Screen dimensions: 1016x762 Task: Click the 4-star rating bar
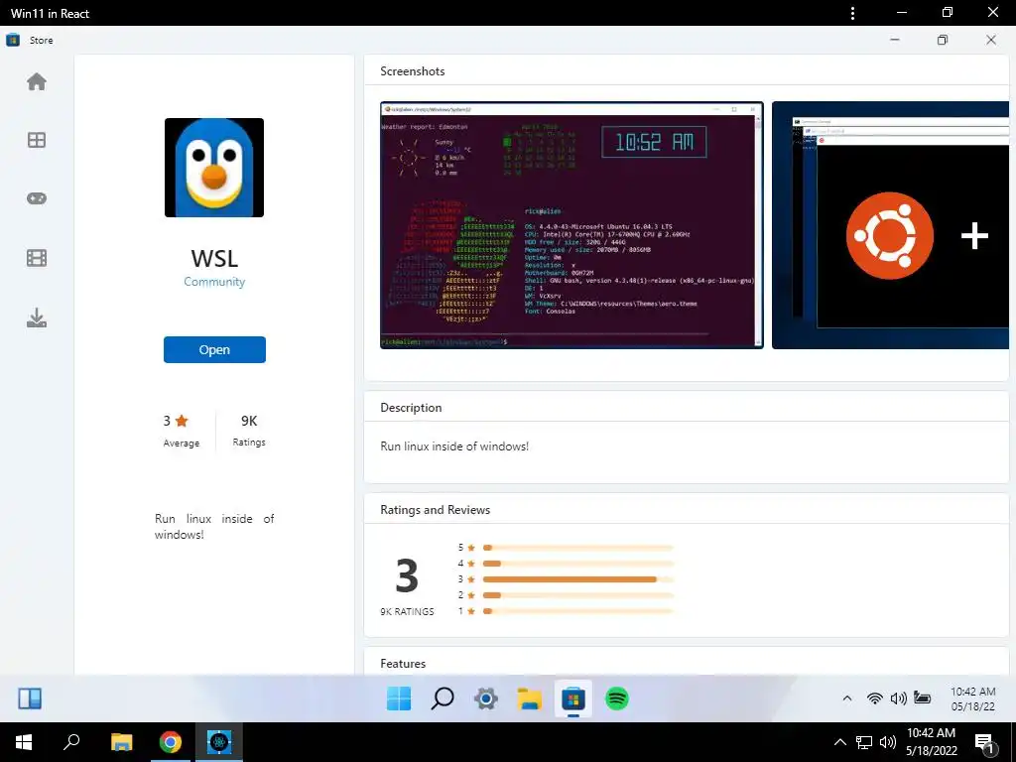578,564
